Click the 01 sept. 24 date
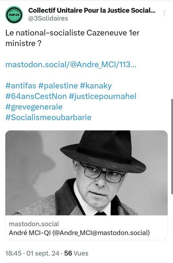This screenshot has height=263, width=173. [x=43, y=253]
